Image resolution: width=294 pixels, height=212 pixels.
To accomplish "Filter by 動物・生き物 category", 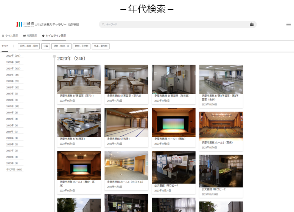I will [x=81, y=46].
